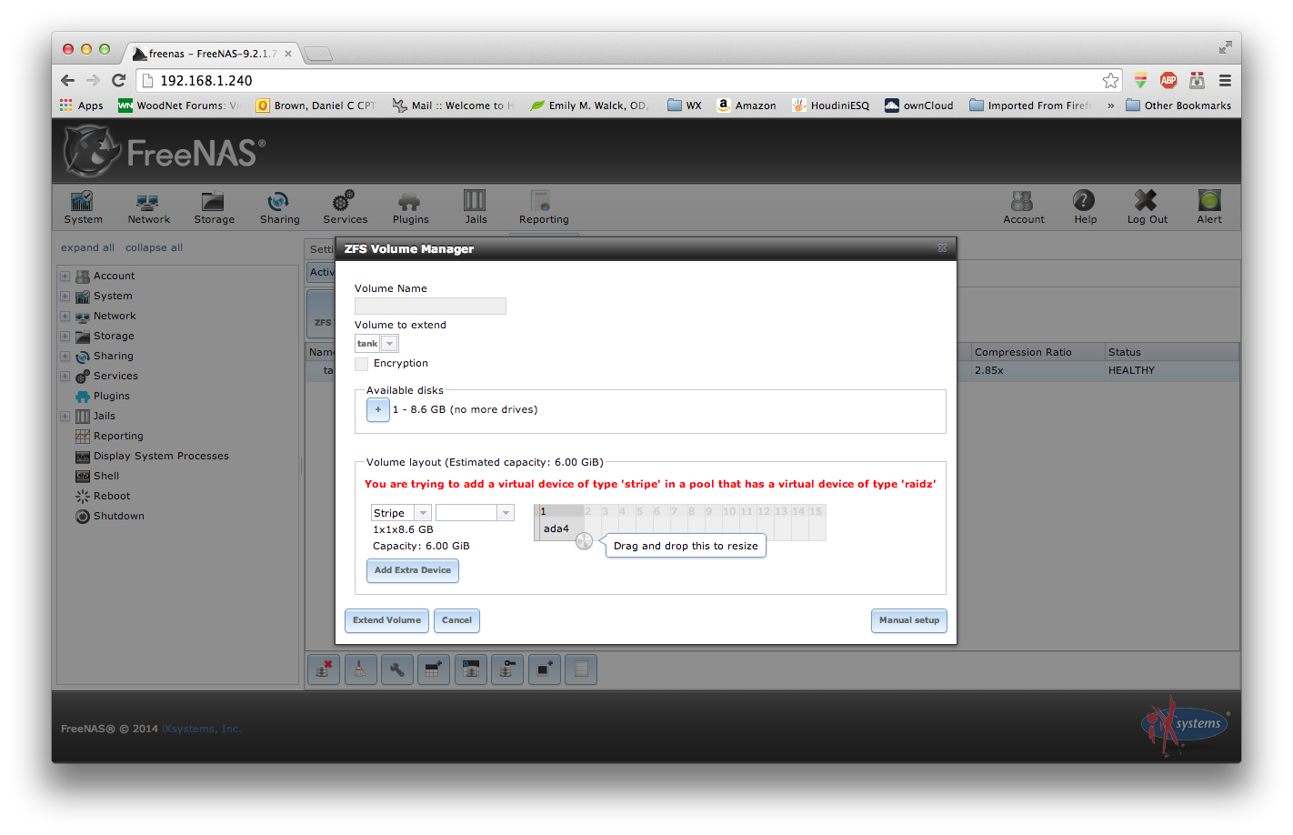
Task: Click the create dataset table-plus icon
Action: point(434,670)
